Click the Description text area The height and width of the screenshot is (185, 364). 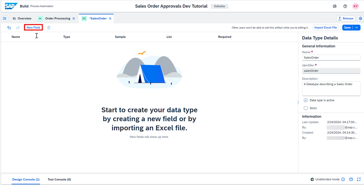pyautogui.click(x=331, y=88)
